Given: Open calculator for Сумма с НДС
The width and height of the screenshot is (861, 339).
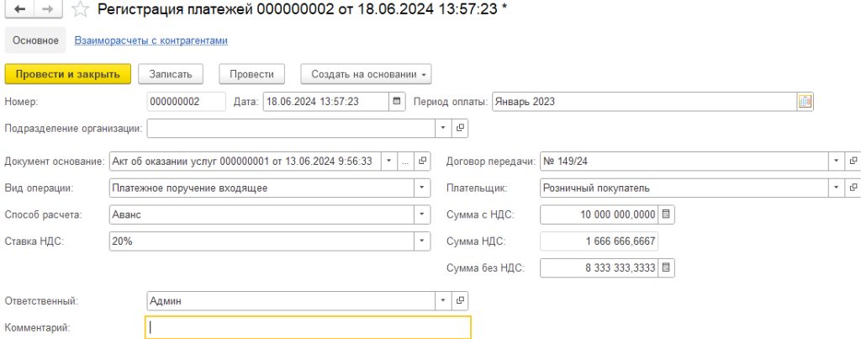Looking at the screenshot, I should click(666, 215).
